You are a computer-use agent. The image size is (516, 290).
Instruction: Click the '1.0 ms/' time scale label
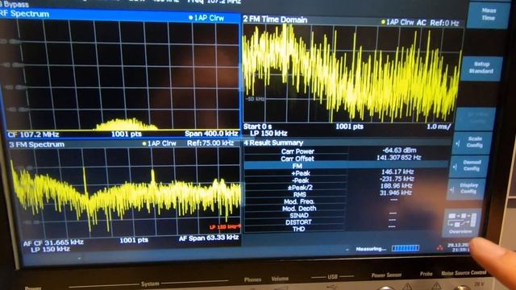tap(439, 126)
